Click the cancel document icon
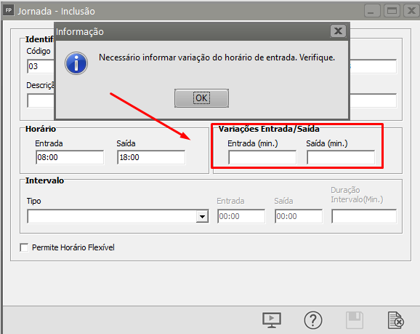Screen dimensions: 420x334 tap(395, 319)
